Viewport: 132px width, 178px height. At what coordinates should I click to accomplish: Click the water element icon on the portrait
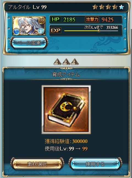coord(16,32)
